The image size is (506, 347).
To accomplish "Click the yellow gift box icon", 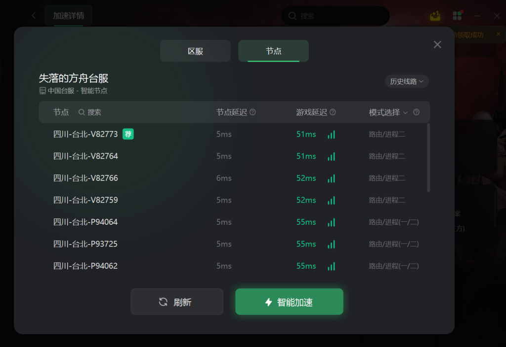I will pyautogui.click(x=435, y=15).
